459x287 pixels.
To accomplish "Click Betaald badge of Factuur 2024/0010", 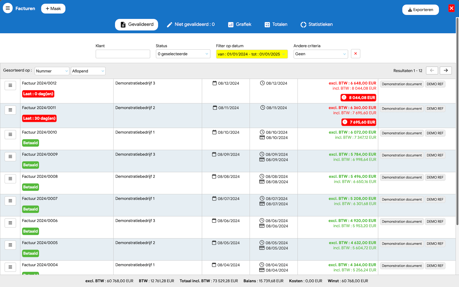I will [x=30, y=143].
